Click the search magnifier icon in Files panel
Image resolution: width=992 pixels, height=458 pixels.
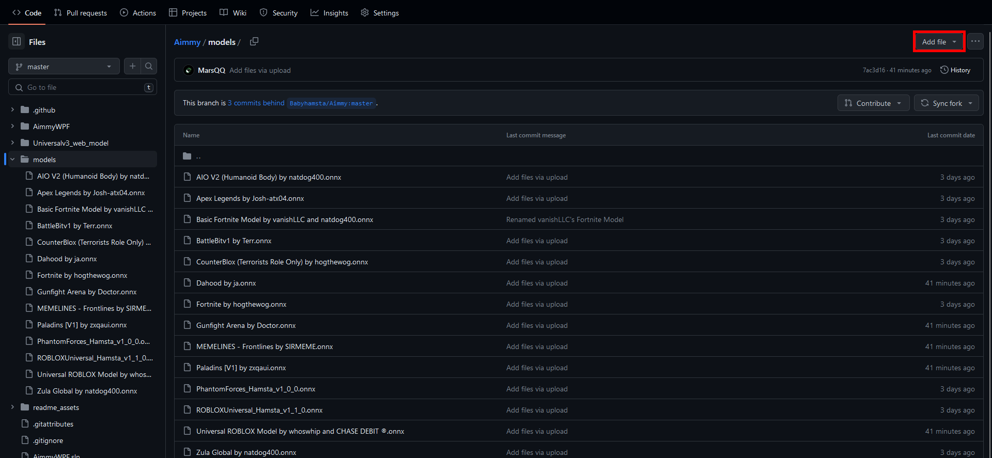click(x=149, y=66)
